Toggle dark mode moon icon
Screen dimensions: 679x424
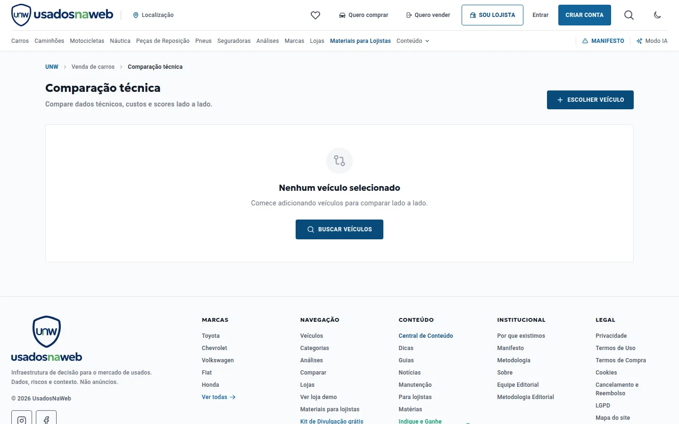657,15
